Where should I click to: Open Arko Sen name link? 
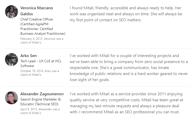click(28, 55)
